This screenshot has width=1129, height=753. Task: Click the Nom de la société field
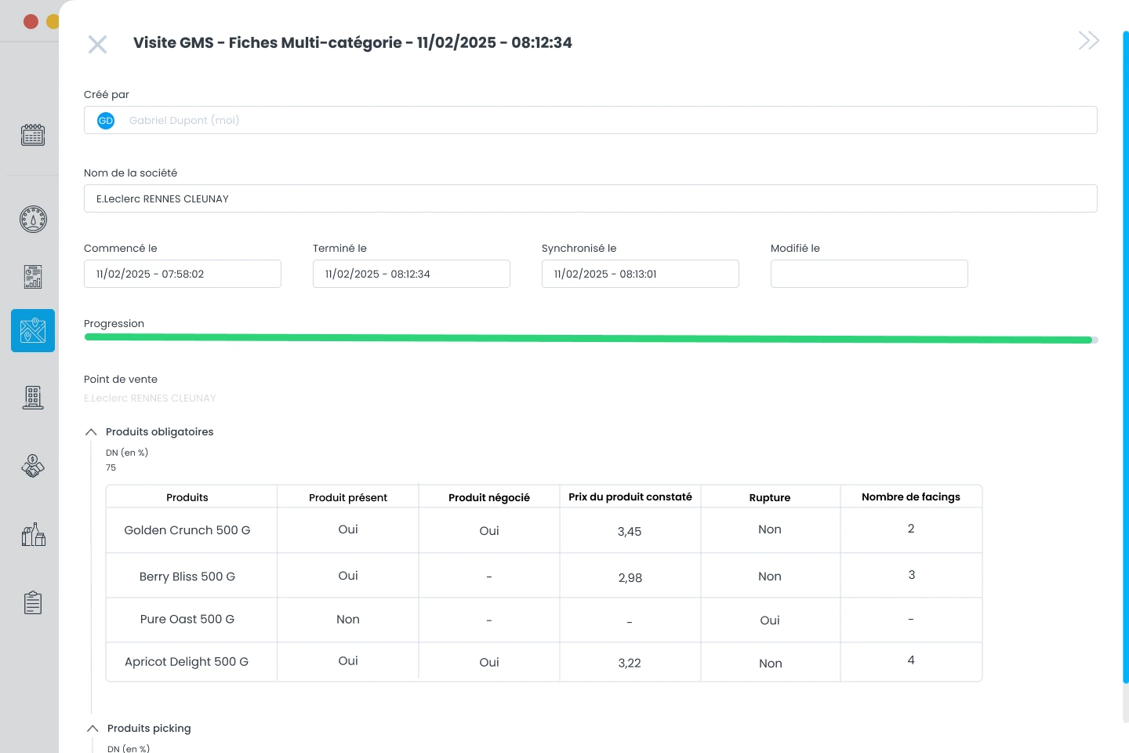pyautogui.click(x=590, y=198)
